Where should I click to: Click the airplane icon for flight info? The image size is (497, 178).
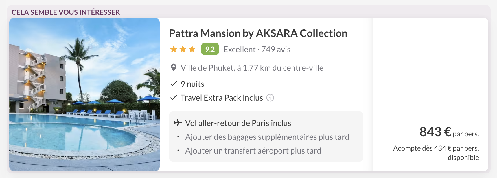coord(178,123)
